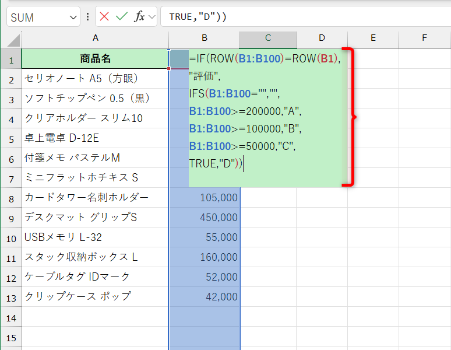
Task: Open Insert Function fx dialog
Action: [139, 17]
